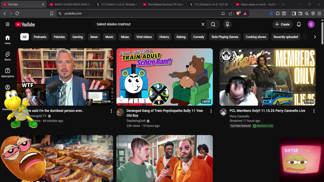Open the prison interview orange jumpsuit thumbnail

click(165, 158)
